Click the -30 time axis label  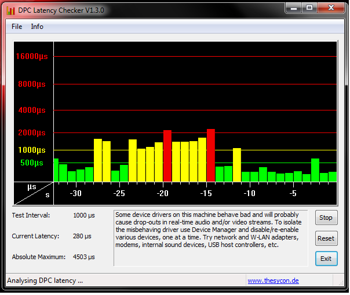point(76,193)
